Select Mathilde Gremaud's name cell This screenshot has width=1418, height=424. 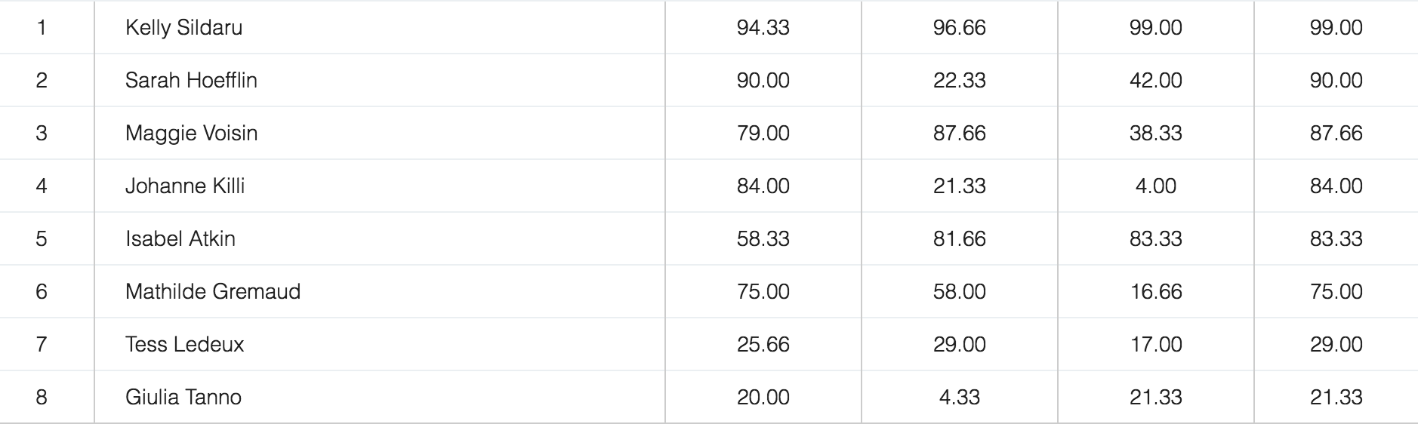click(x=213, y=292)
